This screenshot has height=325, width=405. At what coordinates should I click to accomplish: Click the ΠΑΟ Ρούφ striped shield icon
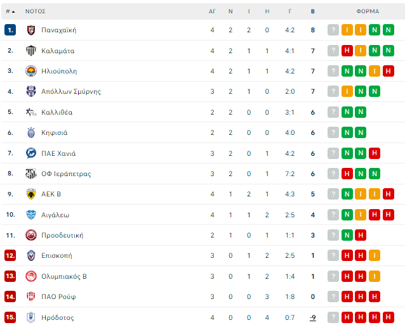(x=31, y=296)
